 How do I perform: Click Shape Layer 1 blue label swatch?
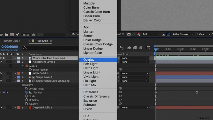tap(19, 77)
